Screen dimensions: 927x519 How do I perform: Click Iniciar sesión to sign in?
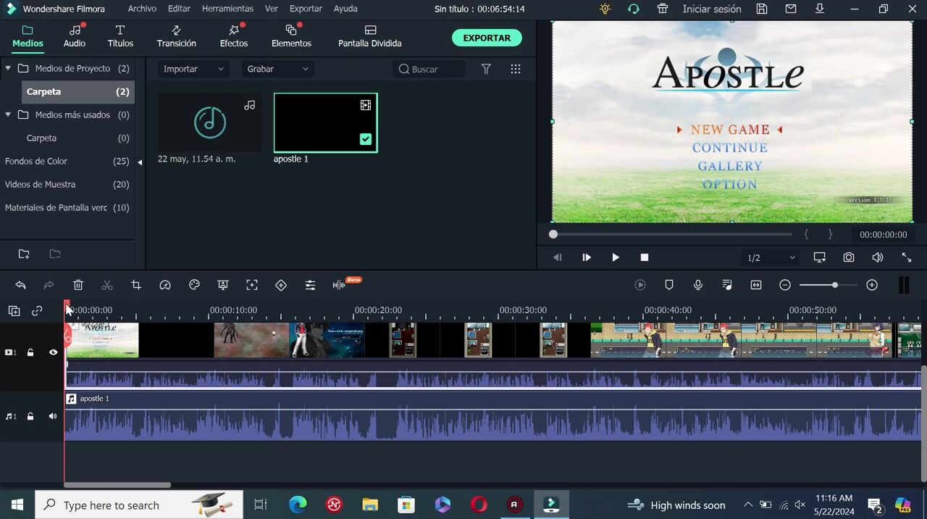tap(711, 9)
